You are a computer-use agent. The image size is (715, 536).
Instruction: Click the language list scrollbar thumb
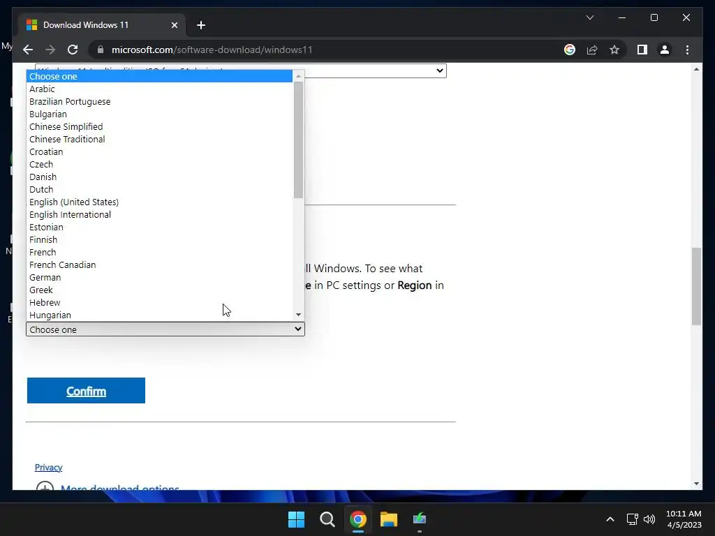pos(298,140)
